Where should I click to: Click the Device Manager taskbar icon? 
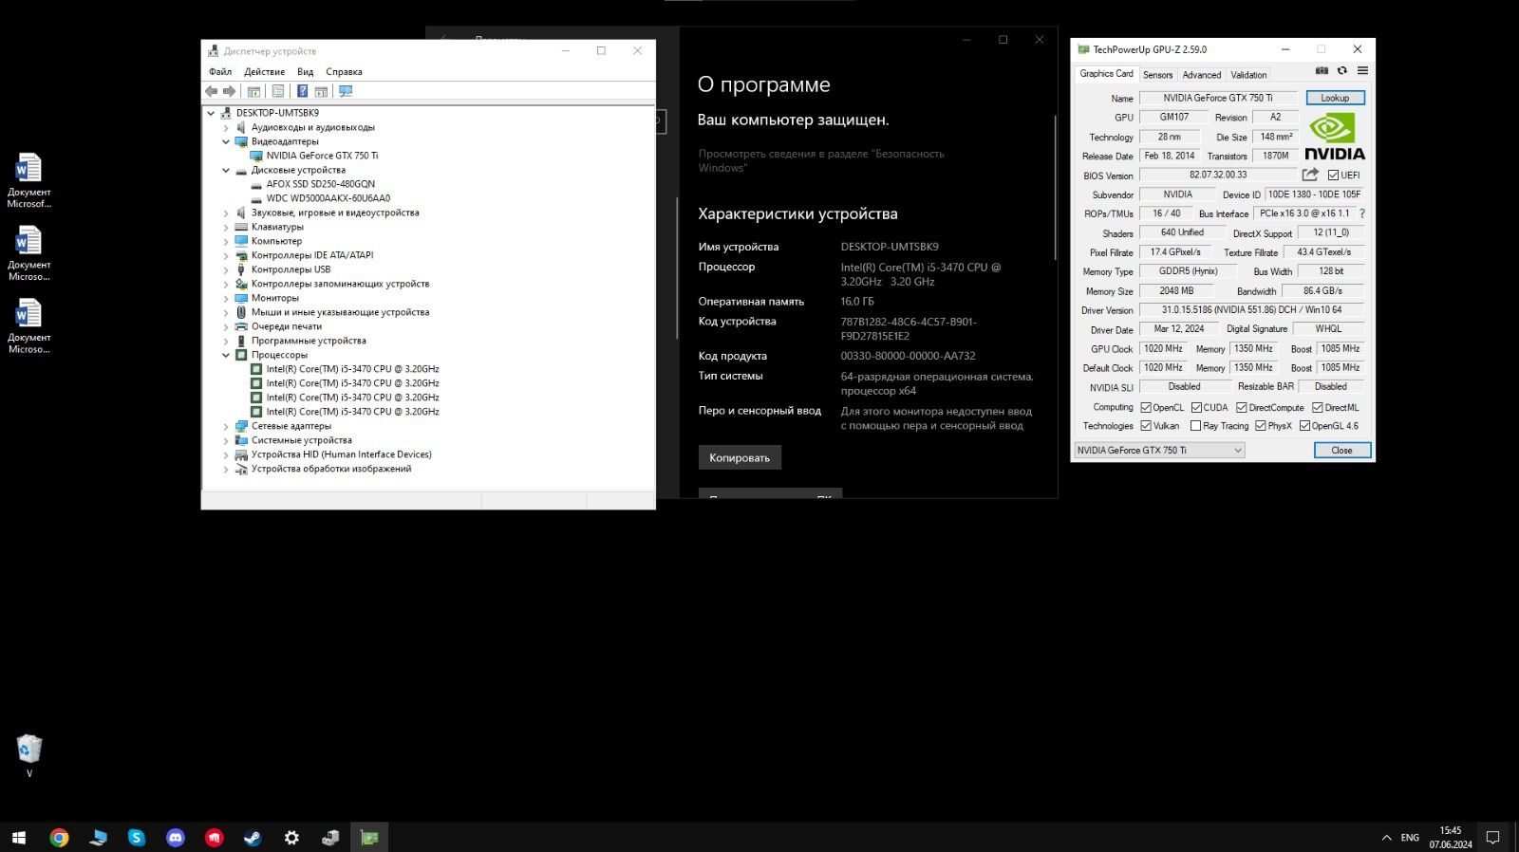point(330,838)
